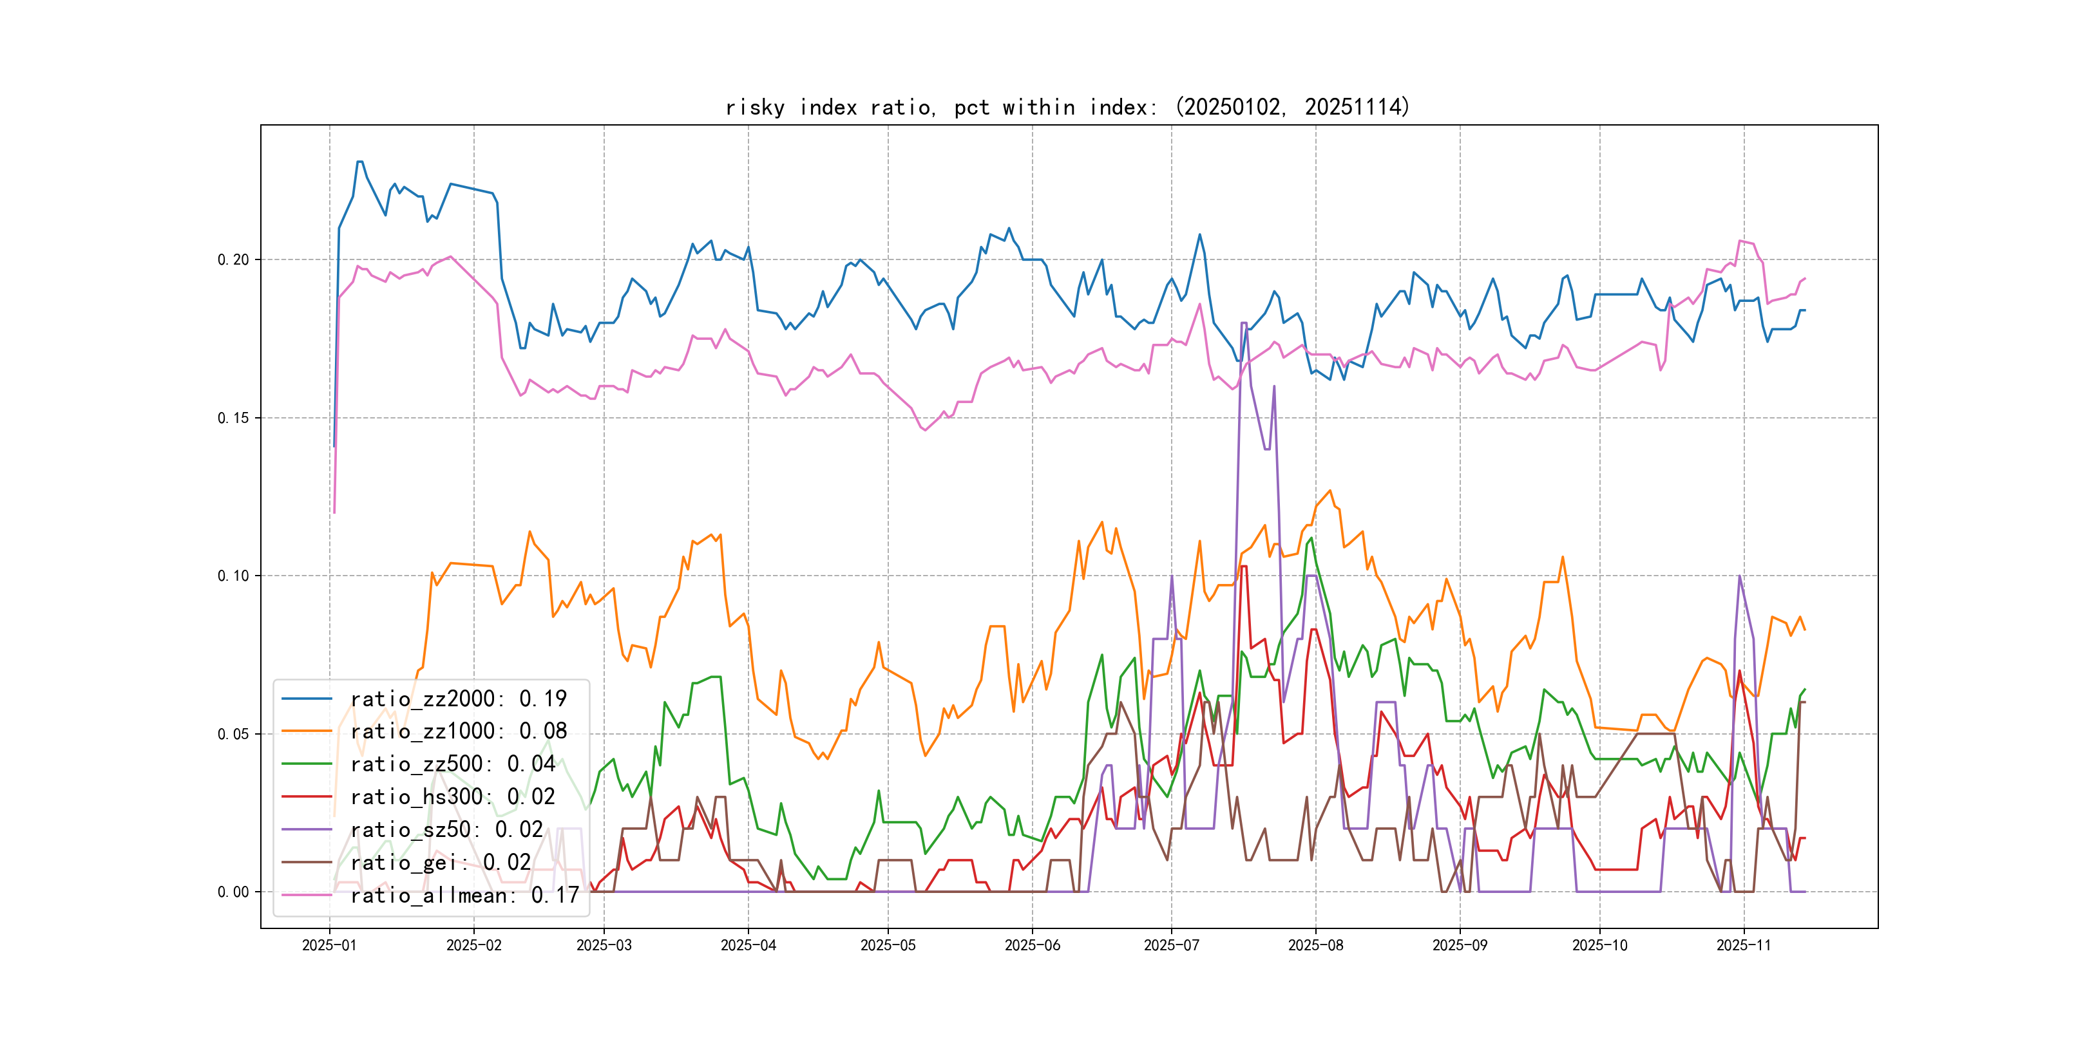Click the ratio_zz1000 legend label

(x=458, y=731)
